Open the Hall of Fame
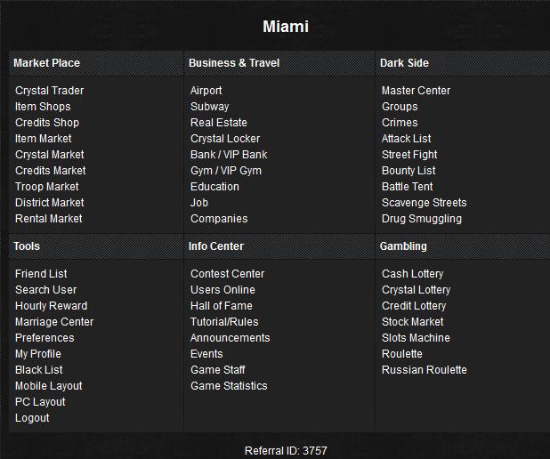Image resolution: width=550 pixels, height=459 pixels. [x=222, y=306]
